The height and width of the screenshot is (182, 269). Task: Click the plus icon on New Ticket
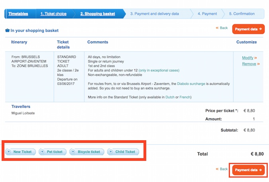tap(9, 152)
